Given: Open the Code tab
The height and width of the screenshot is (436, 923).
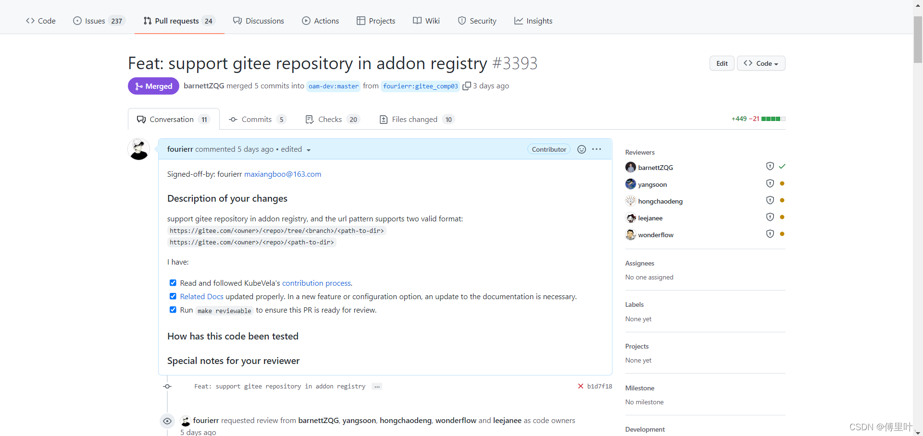Looking at the screenshot, I should point(41,21).
